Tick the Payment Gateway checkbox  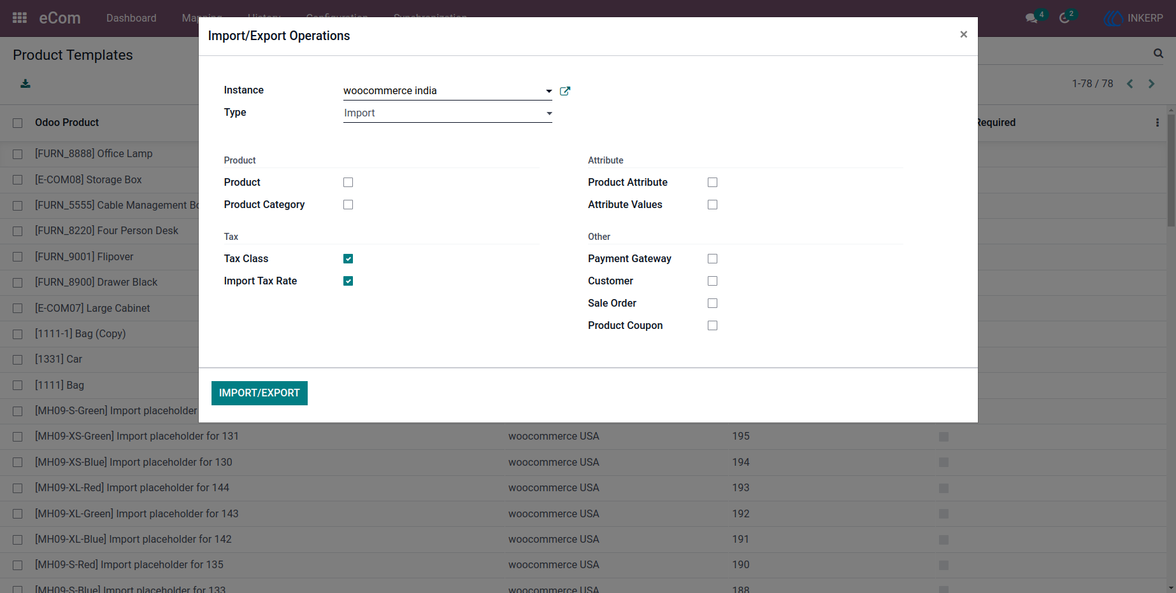(712, 259)
